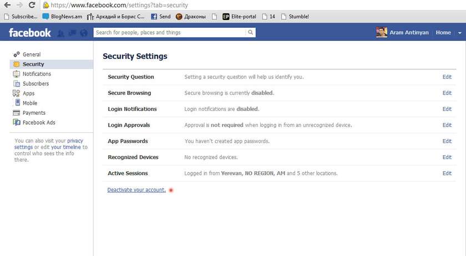466x256 pixels.
Task: Reload the page with browser refresh icon
Action: click(x=32, y=4)
